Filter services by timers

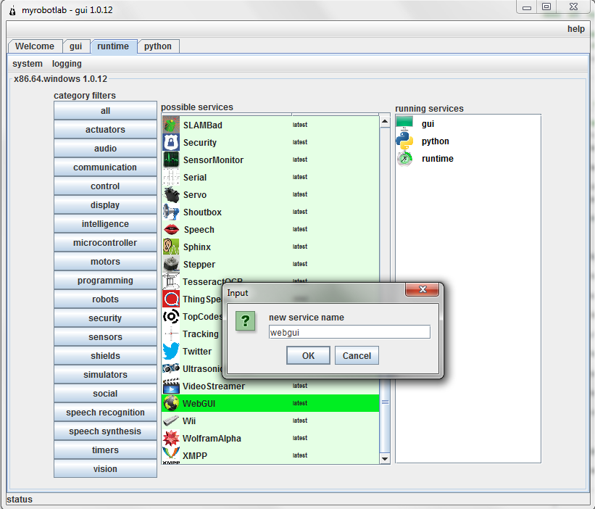click(x=106, y=450)
